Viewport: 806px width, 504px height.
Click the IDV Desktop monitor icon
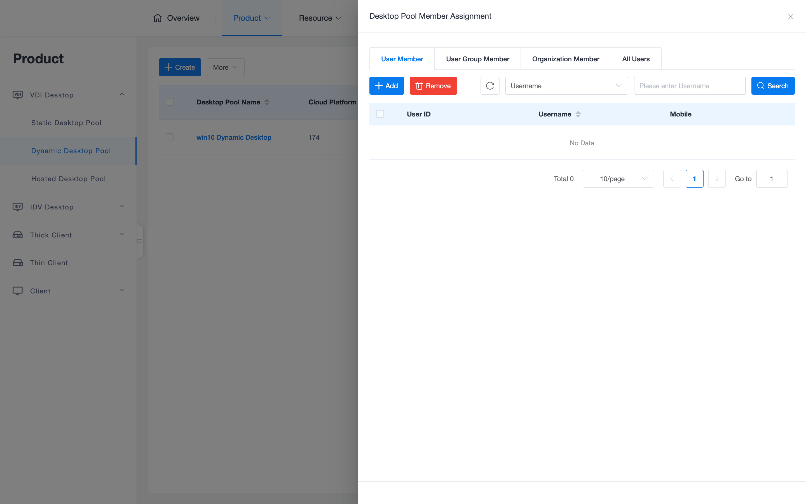coord(18,207)
